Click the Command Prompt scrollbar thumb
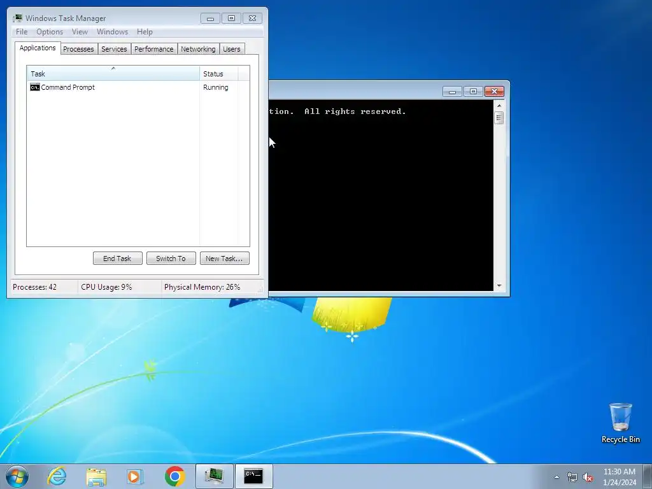Screen dimensions: 652x489 (499, 118)
